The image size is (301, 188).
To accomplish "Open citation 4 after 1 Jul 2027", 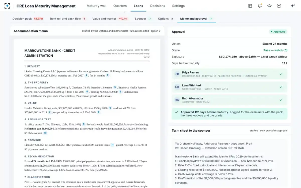I will pyautogui.click(x=87, y=92).
